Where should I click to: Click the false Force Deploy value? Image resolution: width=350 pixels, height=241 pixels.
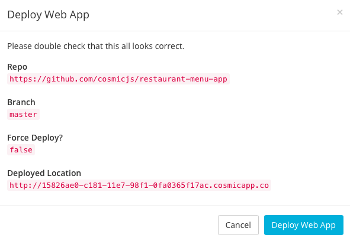click(21, 150)
